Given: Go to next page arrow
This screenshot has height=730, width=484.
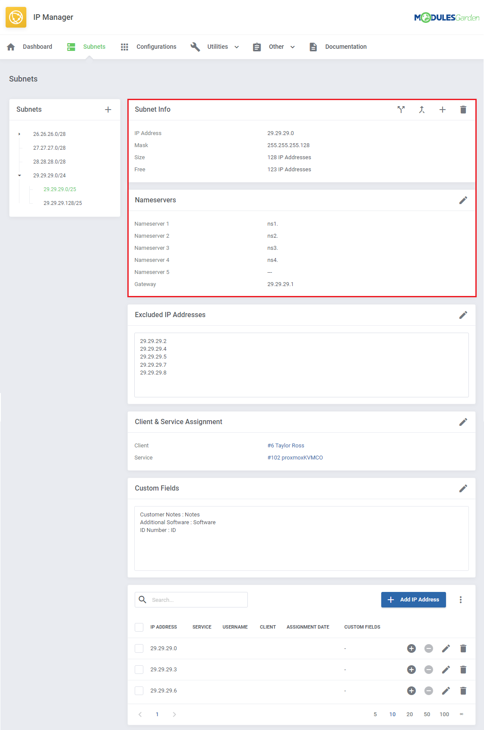Looking at the screenshot, I should (x=174, y=714).
